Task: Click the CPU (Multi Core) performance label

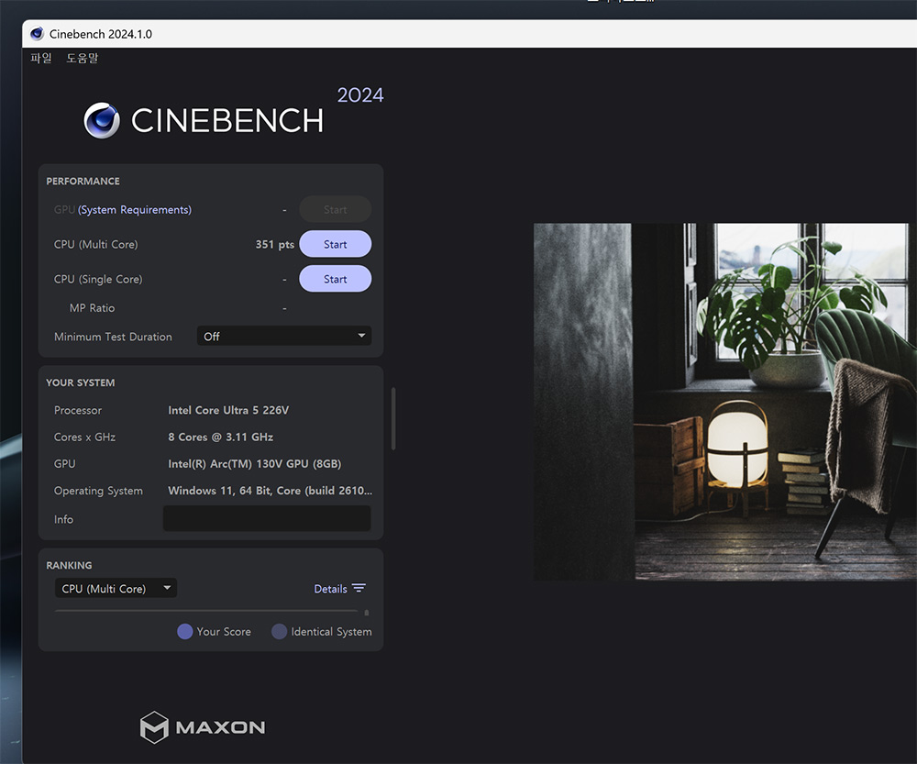Action: coord(96,244)
